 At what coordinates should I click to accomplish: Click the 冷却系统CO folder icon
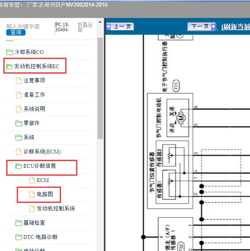[10, 52]
